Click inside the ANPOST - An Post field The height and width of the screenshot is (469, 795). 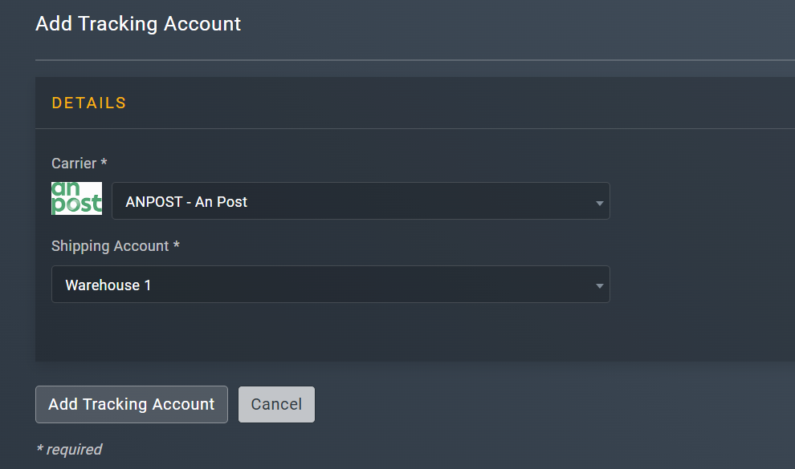(361, 201)
